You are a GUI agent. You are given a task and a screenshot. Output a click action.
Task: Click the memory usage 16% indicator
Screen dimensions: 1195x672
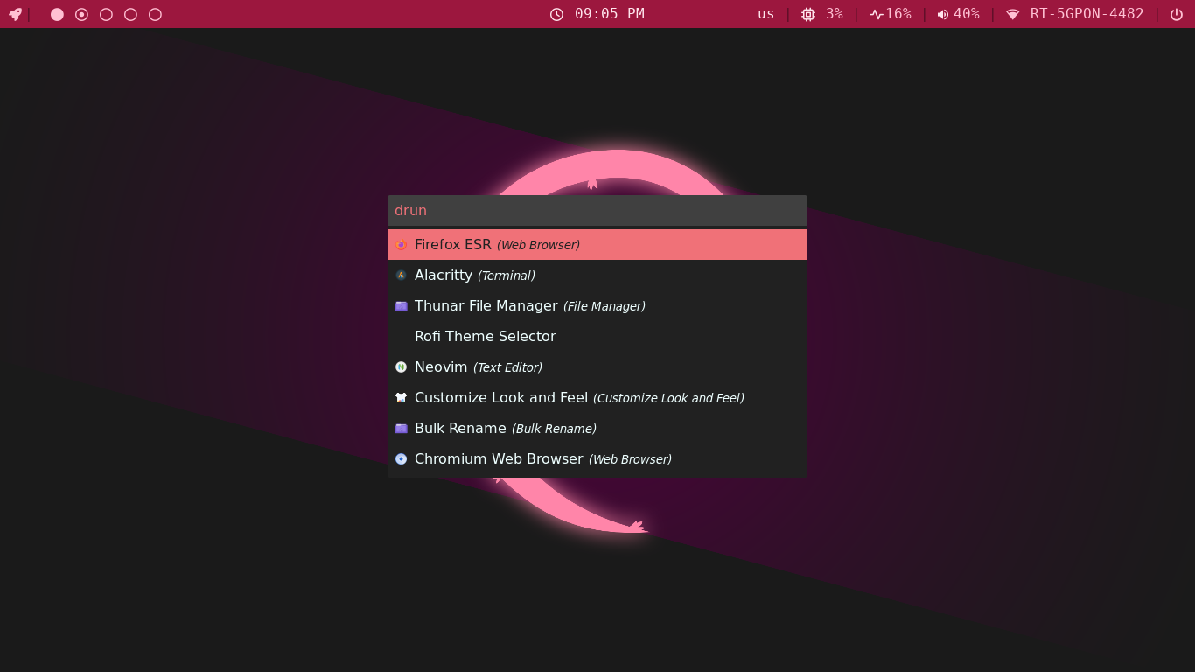[x=890, y=14]
